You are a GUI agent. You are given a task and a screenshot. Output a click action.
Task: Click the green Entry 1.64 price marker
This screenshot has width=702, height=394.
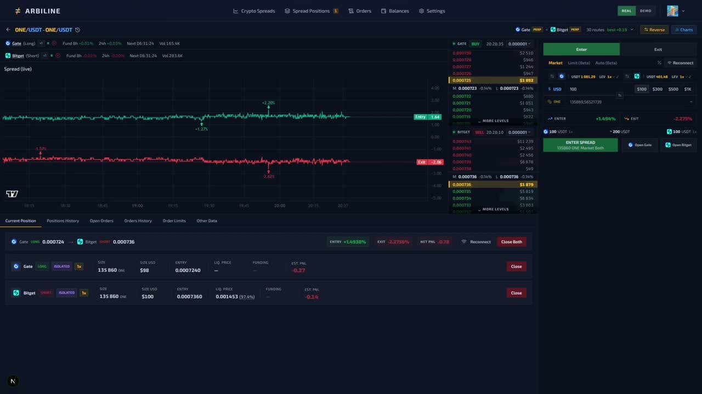428,117
